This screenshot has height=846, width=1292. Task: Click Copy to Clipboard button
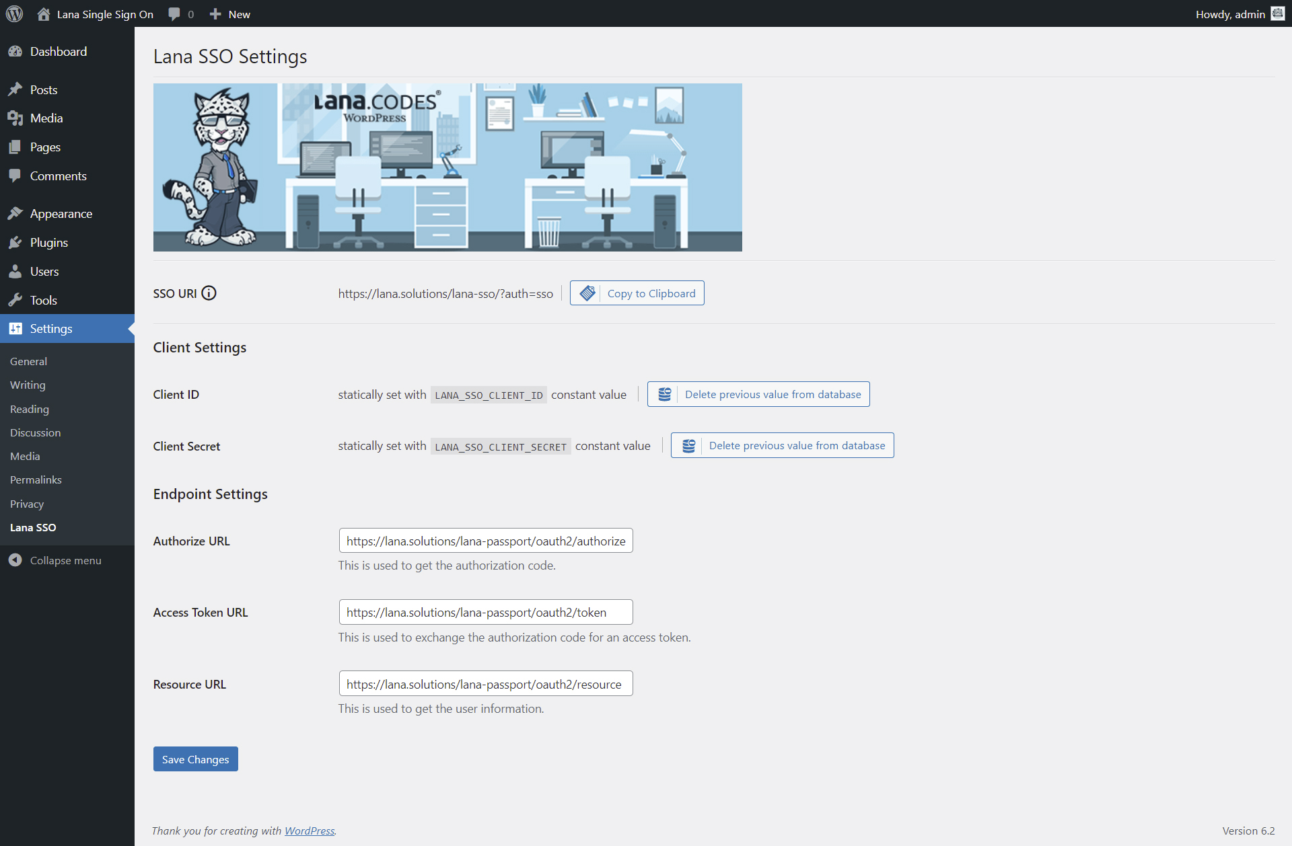(637, 293)
